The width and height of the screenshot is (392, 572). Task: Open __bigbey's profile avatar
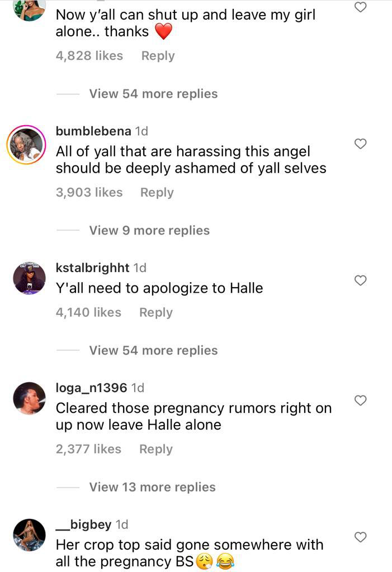coord(29,535)
